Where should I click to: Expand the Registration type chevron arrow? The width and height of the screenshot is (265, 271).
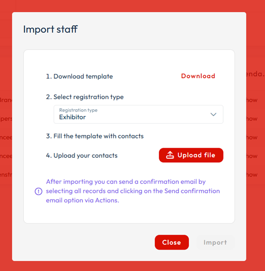click(x=213, y=115)
